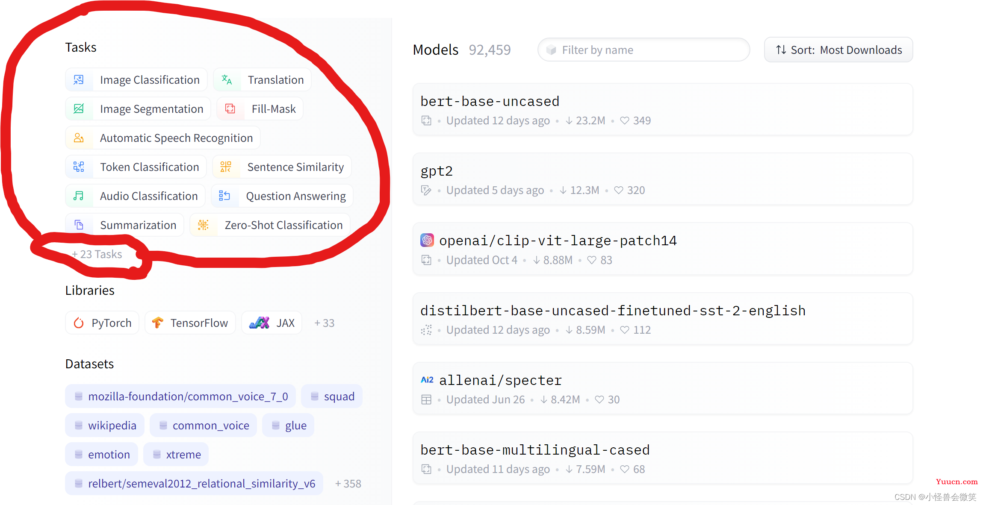The height and width of the screenshot is (505, 983).
Task: Select the Audio Classification icon
Action: click(79, 196)
